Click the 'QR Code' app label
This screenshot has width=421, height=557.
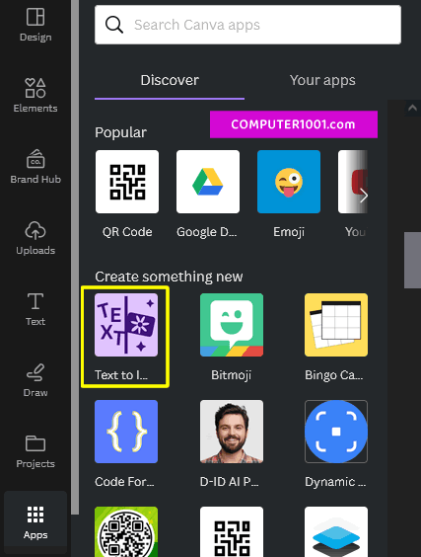pyautogui.click(x=127, y=232)
